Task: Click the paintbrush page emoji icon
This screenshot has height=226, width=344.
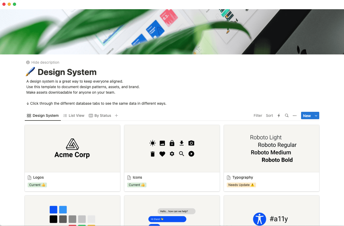Action: [x=31, y=71]
